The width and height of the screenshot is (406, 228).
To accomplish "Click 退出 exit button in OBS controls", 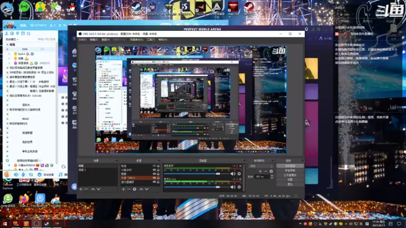I will (x=290, y=184).
